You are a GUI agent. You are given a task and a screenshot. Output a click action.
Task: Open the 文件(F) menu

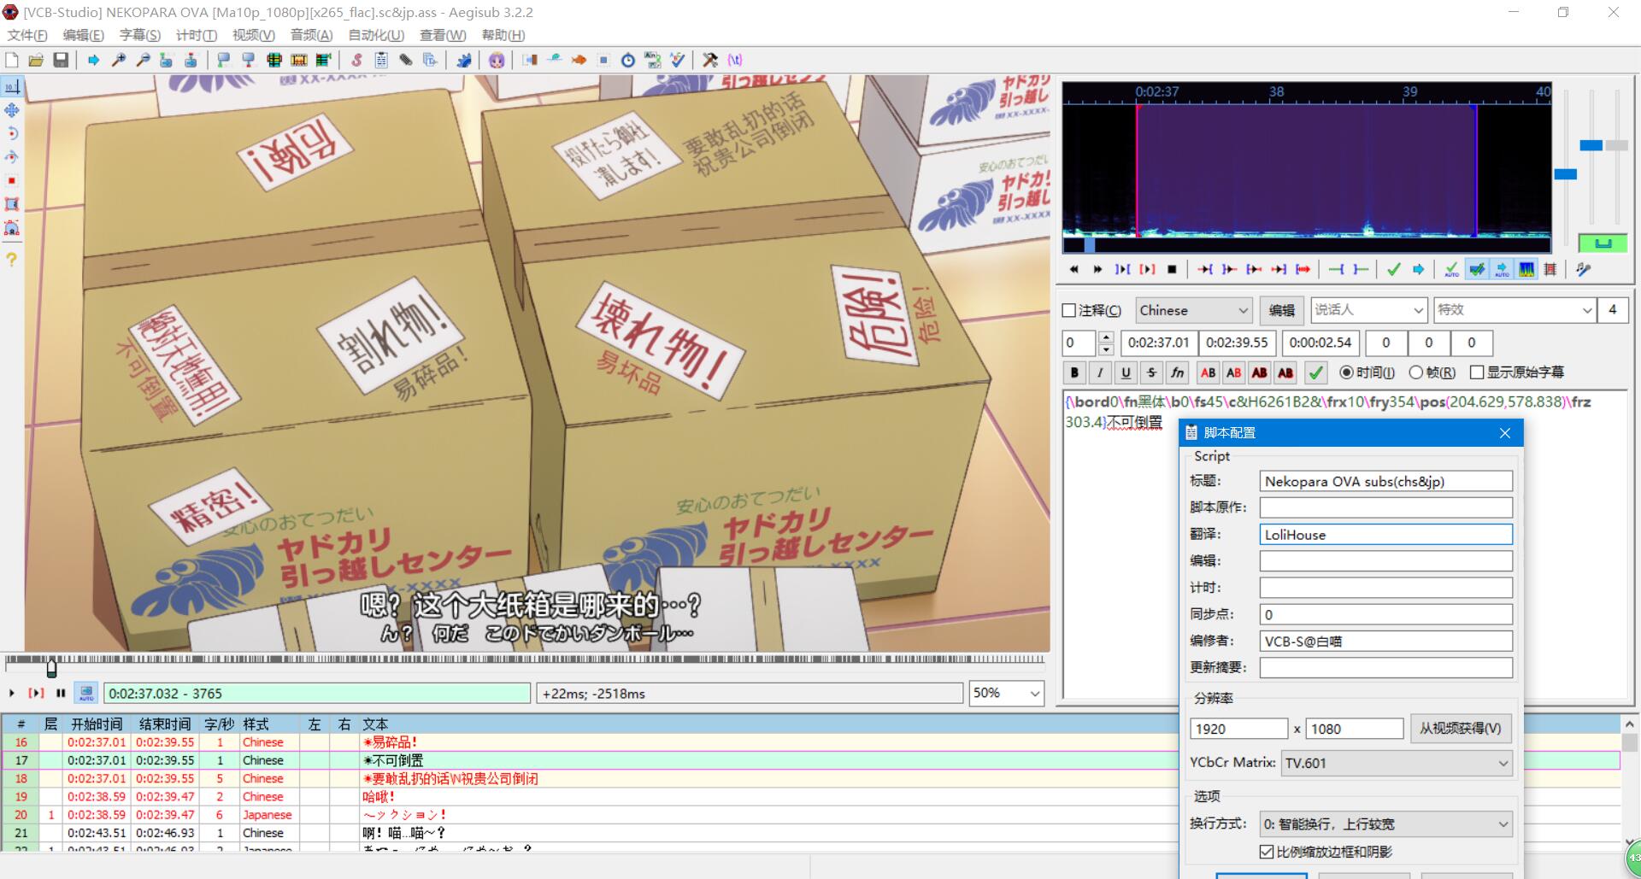[27, 35]
